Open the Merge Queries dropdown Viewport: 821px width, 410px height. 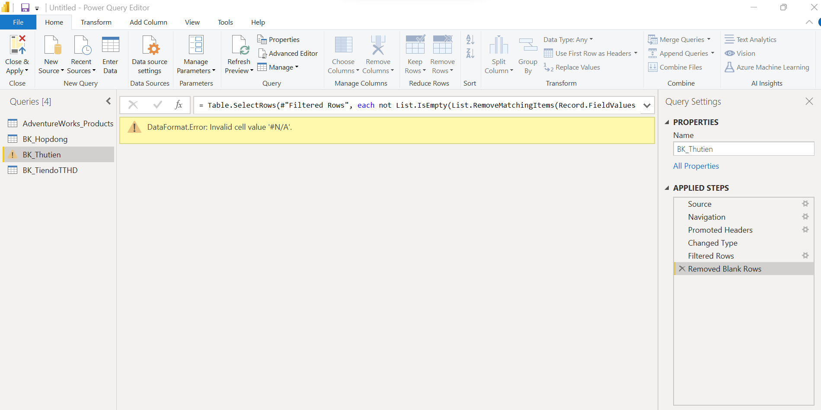point(679,39)
